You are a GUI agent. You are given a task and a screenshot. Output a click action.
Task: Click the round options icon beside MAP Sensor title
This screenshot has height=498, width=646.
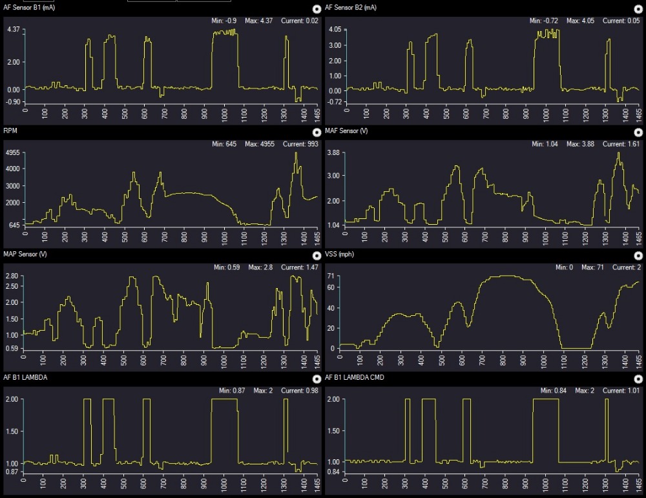pyautogui.click(x=317, y=256)
